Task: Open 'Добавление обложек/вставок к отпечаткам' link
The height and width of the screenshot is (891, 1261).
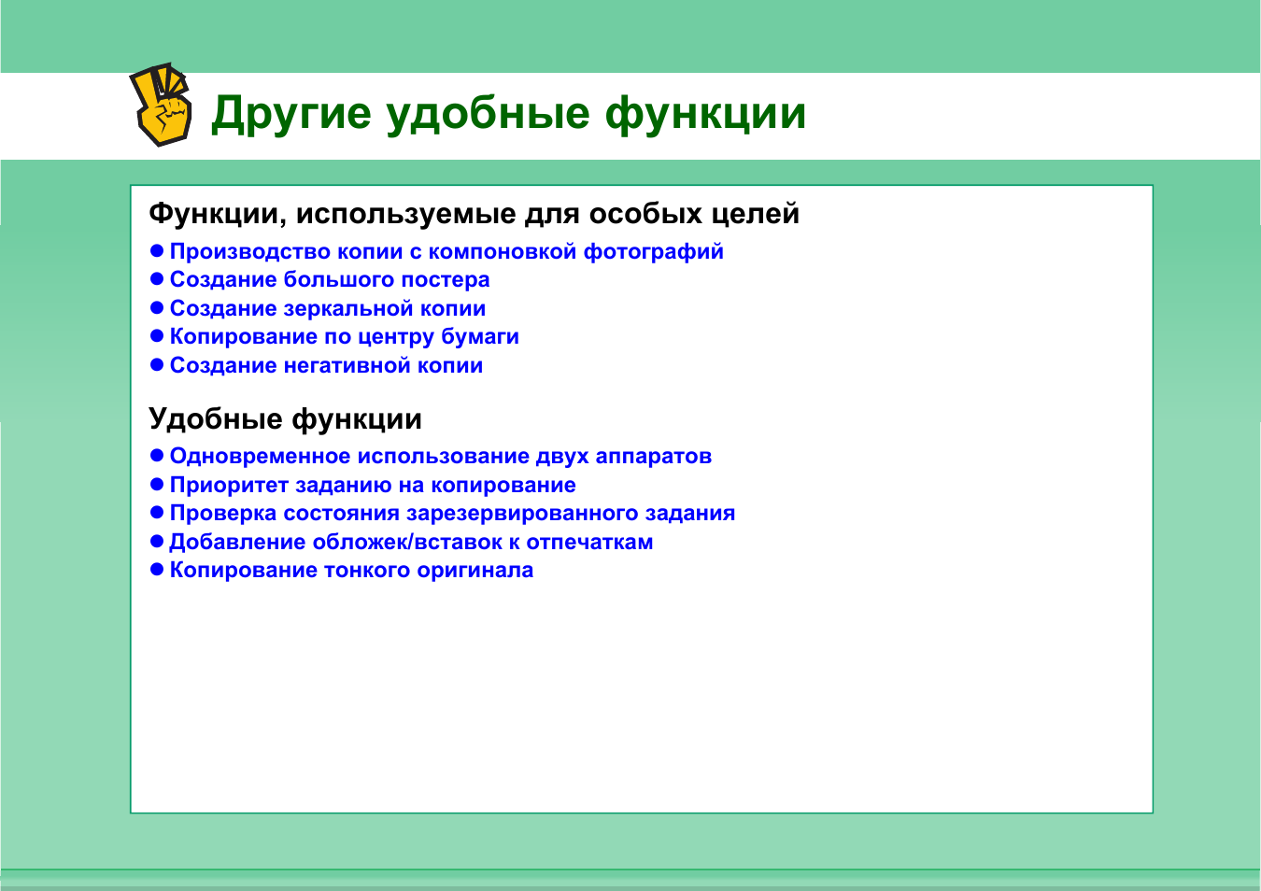Action: tap(411, 542)
